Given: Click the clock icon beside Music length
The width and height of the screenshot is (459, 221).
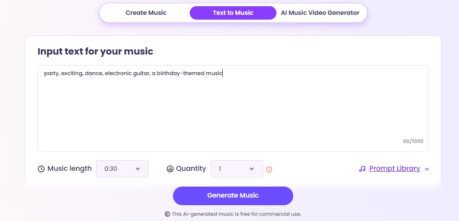Looking at the screenshot, I should tap(41, 169).
